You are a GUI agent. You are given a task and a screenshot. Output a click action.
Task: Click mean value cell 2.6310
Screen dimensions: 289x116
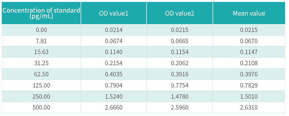click(249, 107)
